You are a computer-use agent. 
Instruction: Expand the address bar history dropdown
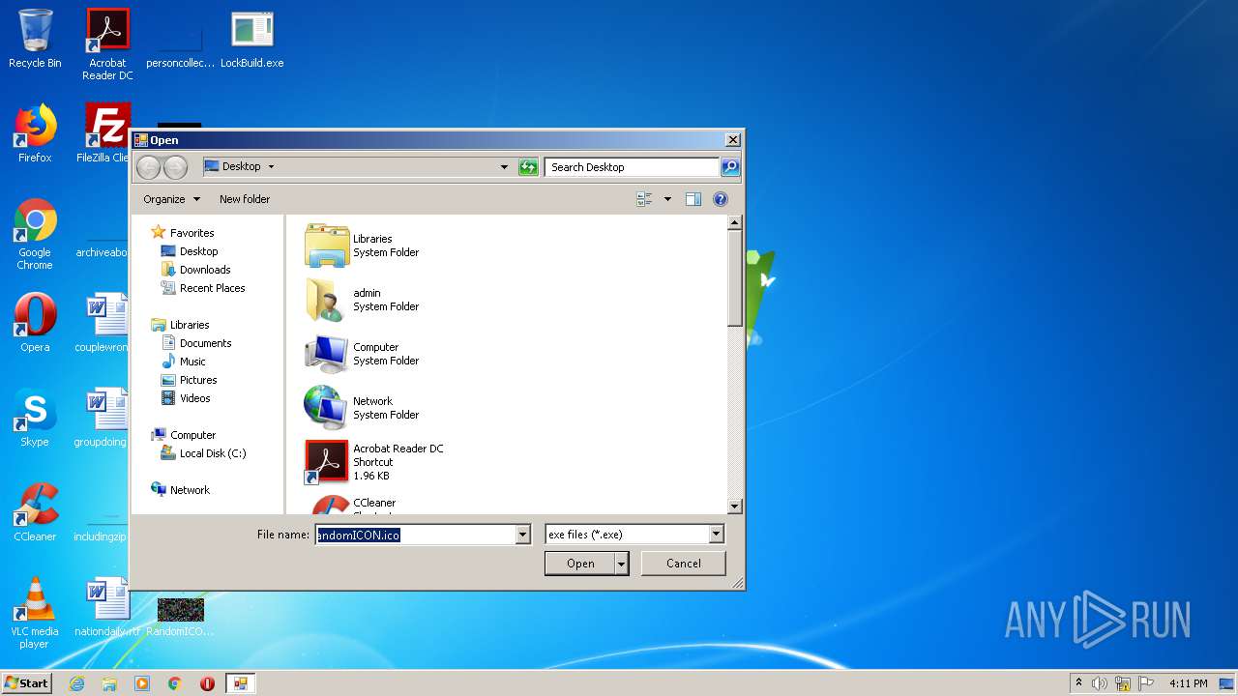pyautogui.click(x=504, y=167)
